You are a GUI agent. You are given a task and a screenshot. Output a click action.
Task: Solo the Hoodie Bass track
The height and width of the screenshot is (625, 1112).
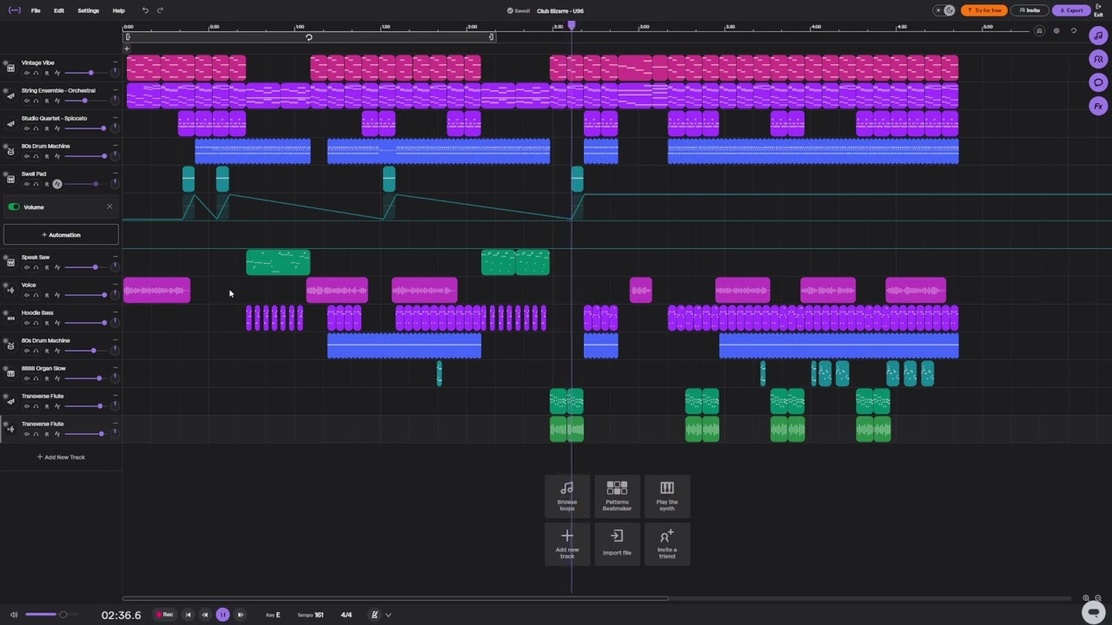[36, 323]
